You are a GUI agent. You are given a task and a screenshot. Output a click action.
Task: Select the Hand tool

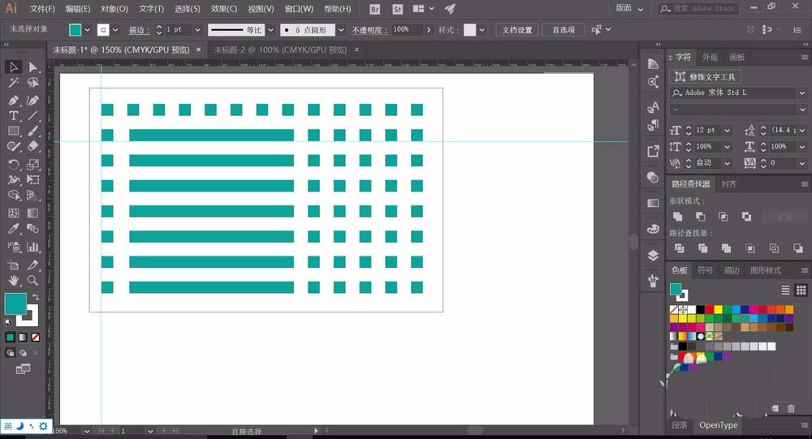14,281
